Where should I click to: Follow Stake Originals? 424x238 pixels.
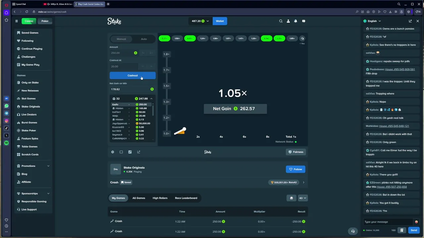coord(295,169)
